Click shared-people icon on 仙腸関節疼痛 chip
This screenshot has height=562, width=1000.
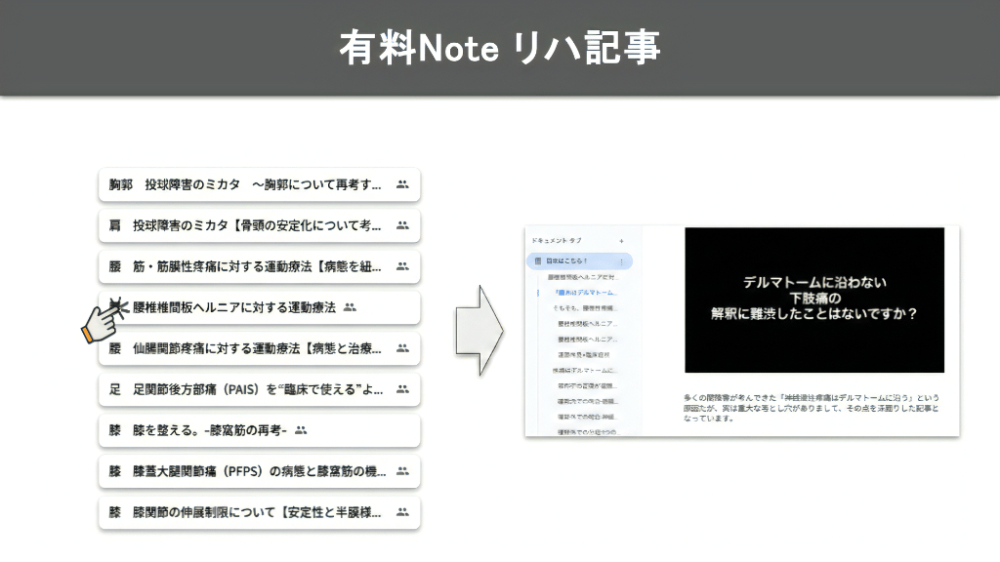(402, 348)
